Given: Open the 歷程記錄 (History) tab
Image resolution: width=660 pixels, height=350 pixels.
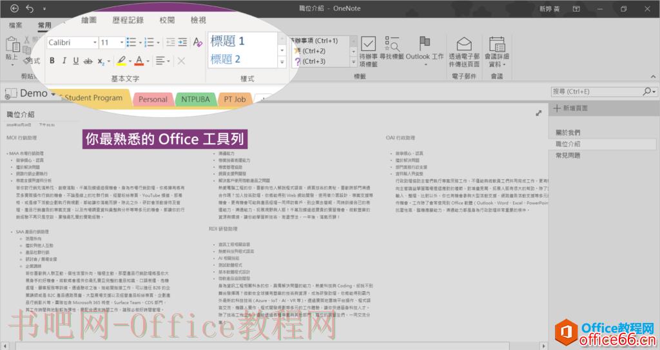Looking at the screenshot, I should pyautogui.click(x=128, y=20).
